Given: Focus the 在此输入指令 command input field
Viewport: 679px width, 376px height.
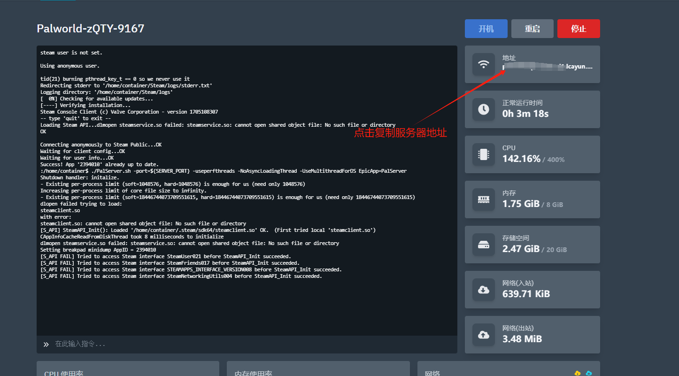Looking at the screenshot, I should point(254,344).
